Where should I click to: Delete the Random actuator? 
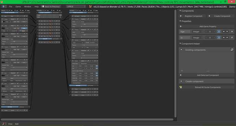[97, 40]
